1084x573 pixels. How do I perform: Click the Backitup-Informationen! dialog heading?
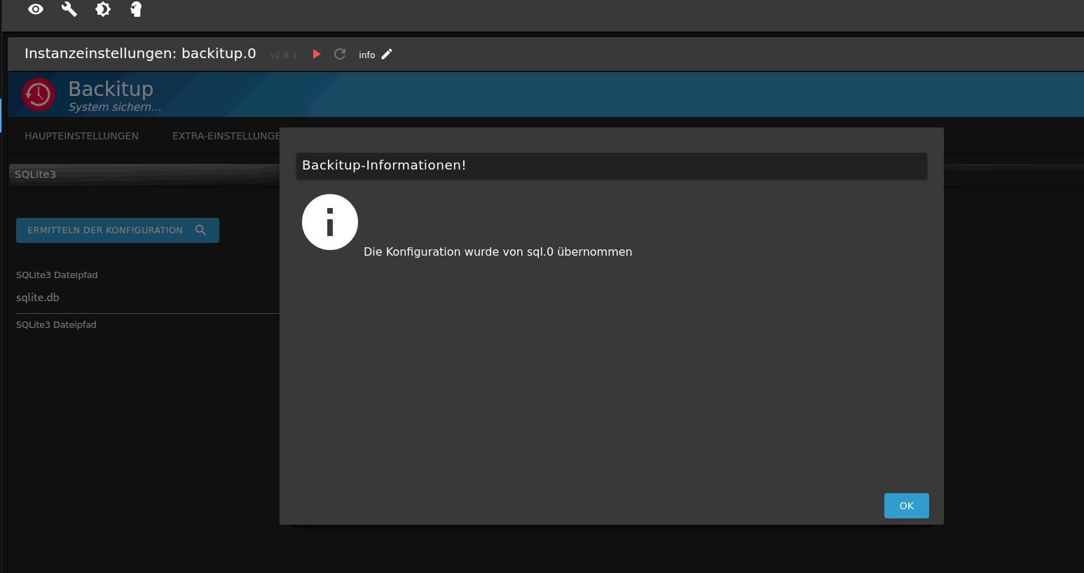tap(384, 165)
